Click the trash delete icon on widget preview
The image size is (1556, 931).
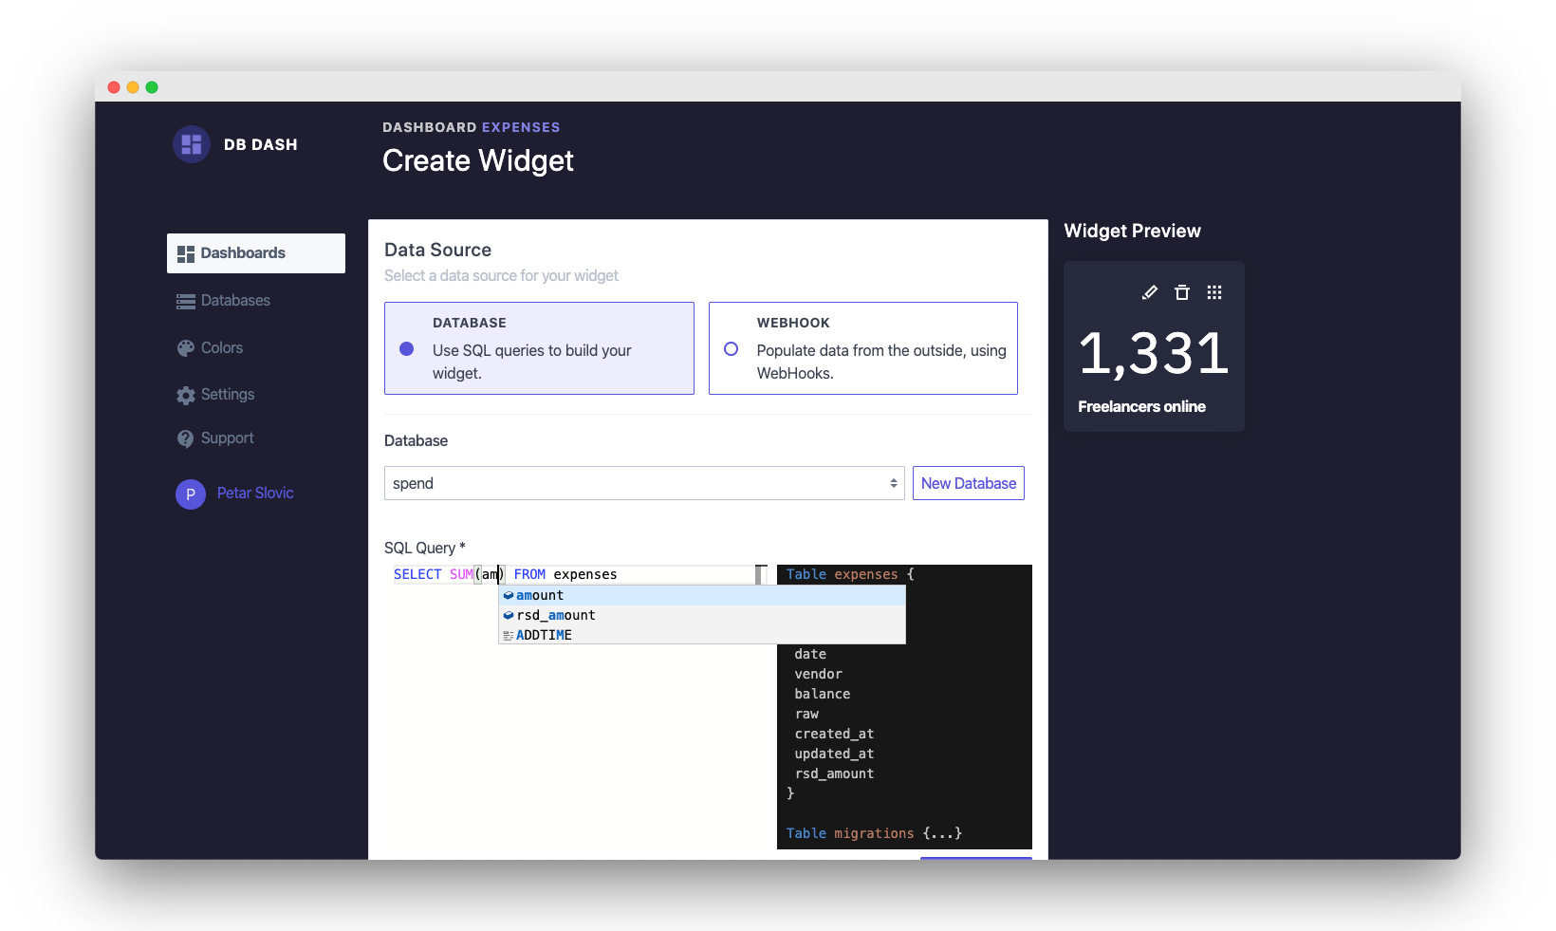pyautogui.click(x=1182, y=292)
